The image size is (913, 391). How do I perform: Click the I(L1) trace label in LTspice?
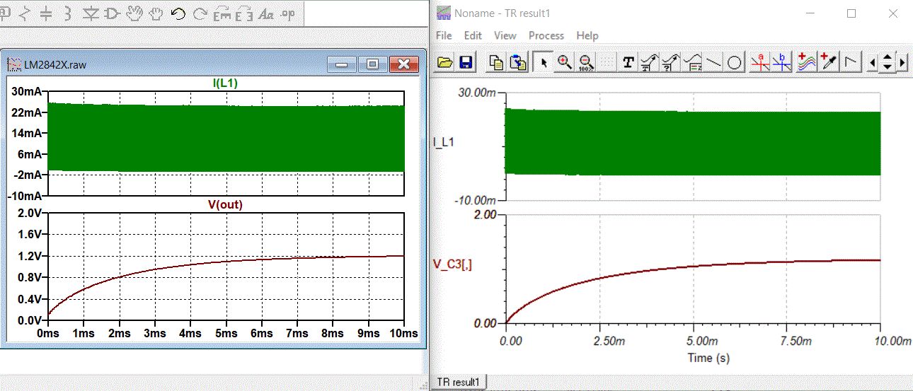[225, 83]
